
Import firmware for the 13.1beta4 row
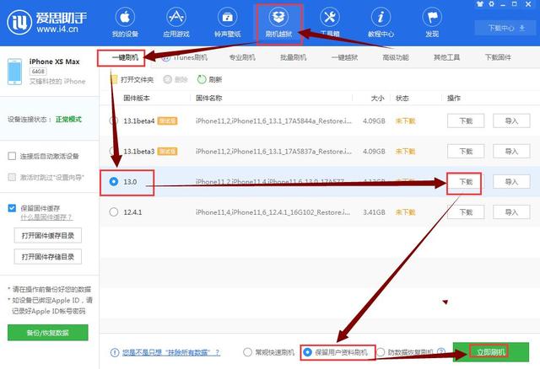pos(511,121)
